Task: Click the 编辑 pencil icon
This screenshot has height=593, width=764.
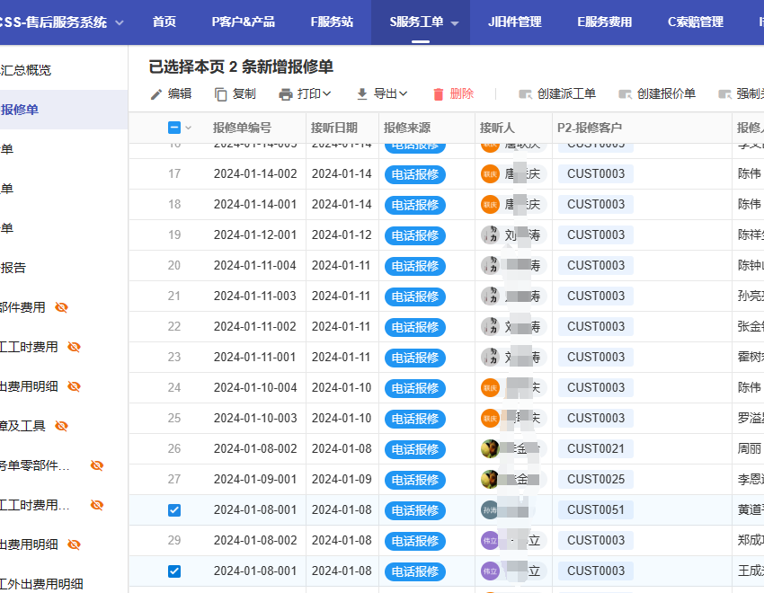Action: pos(156,94)
